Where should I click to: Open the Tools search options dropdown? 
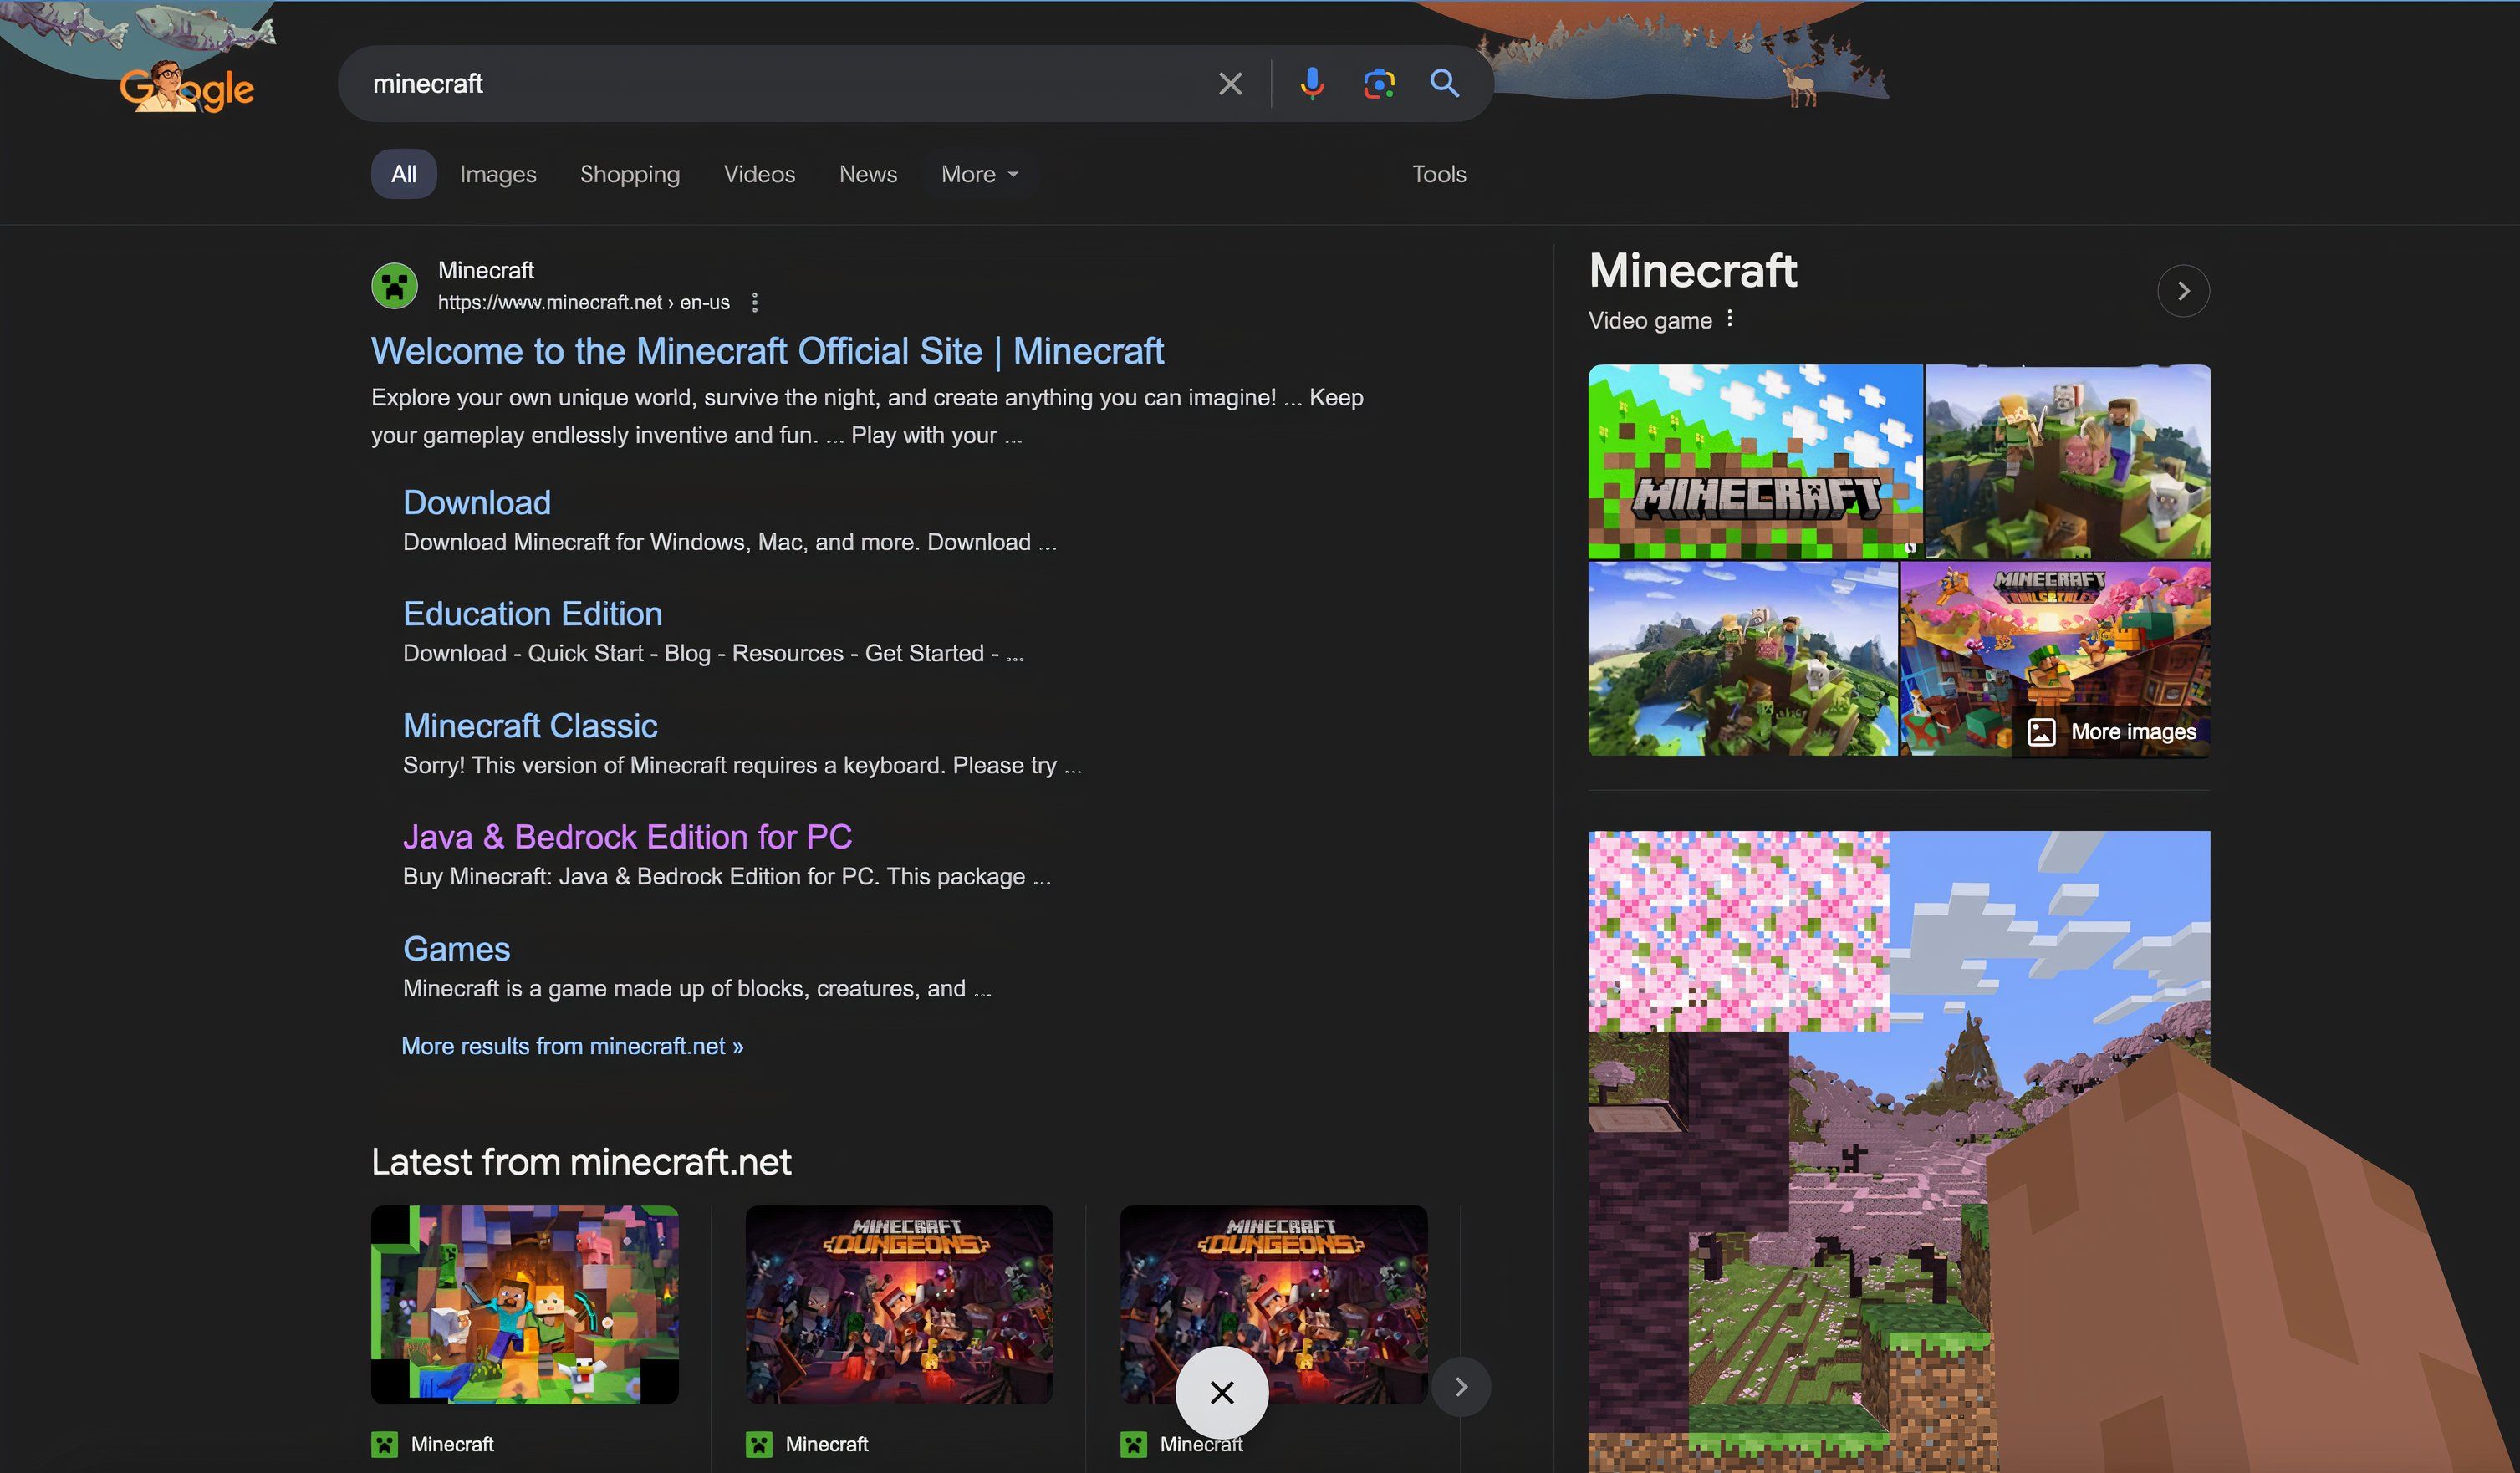(x=1440, y=174)
